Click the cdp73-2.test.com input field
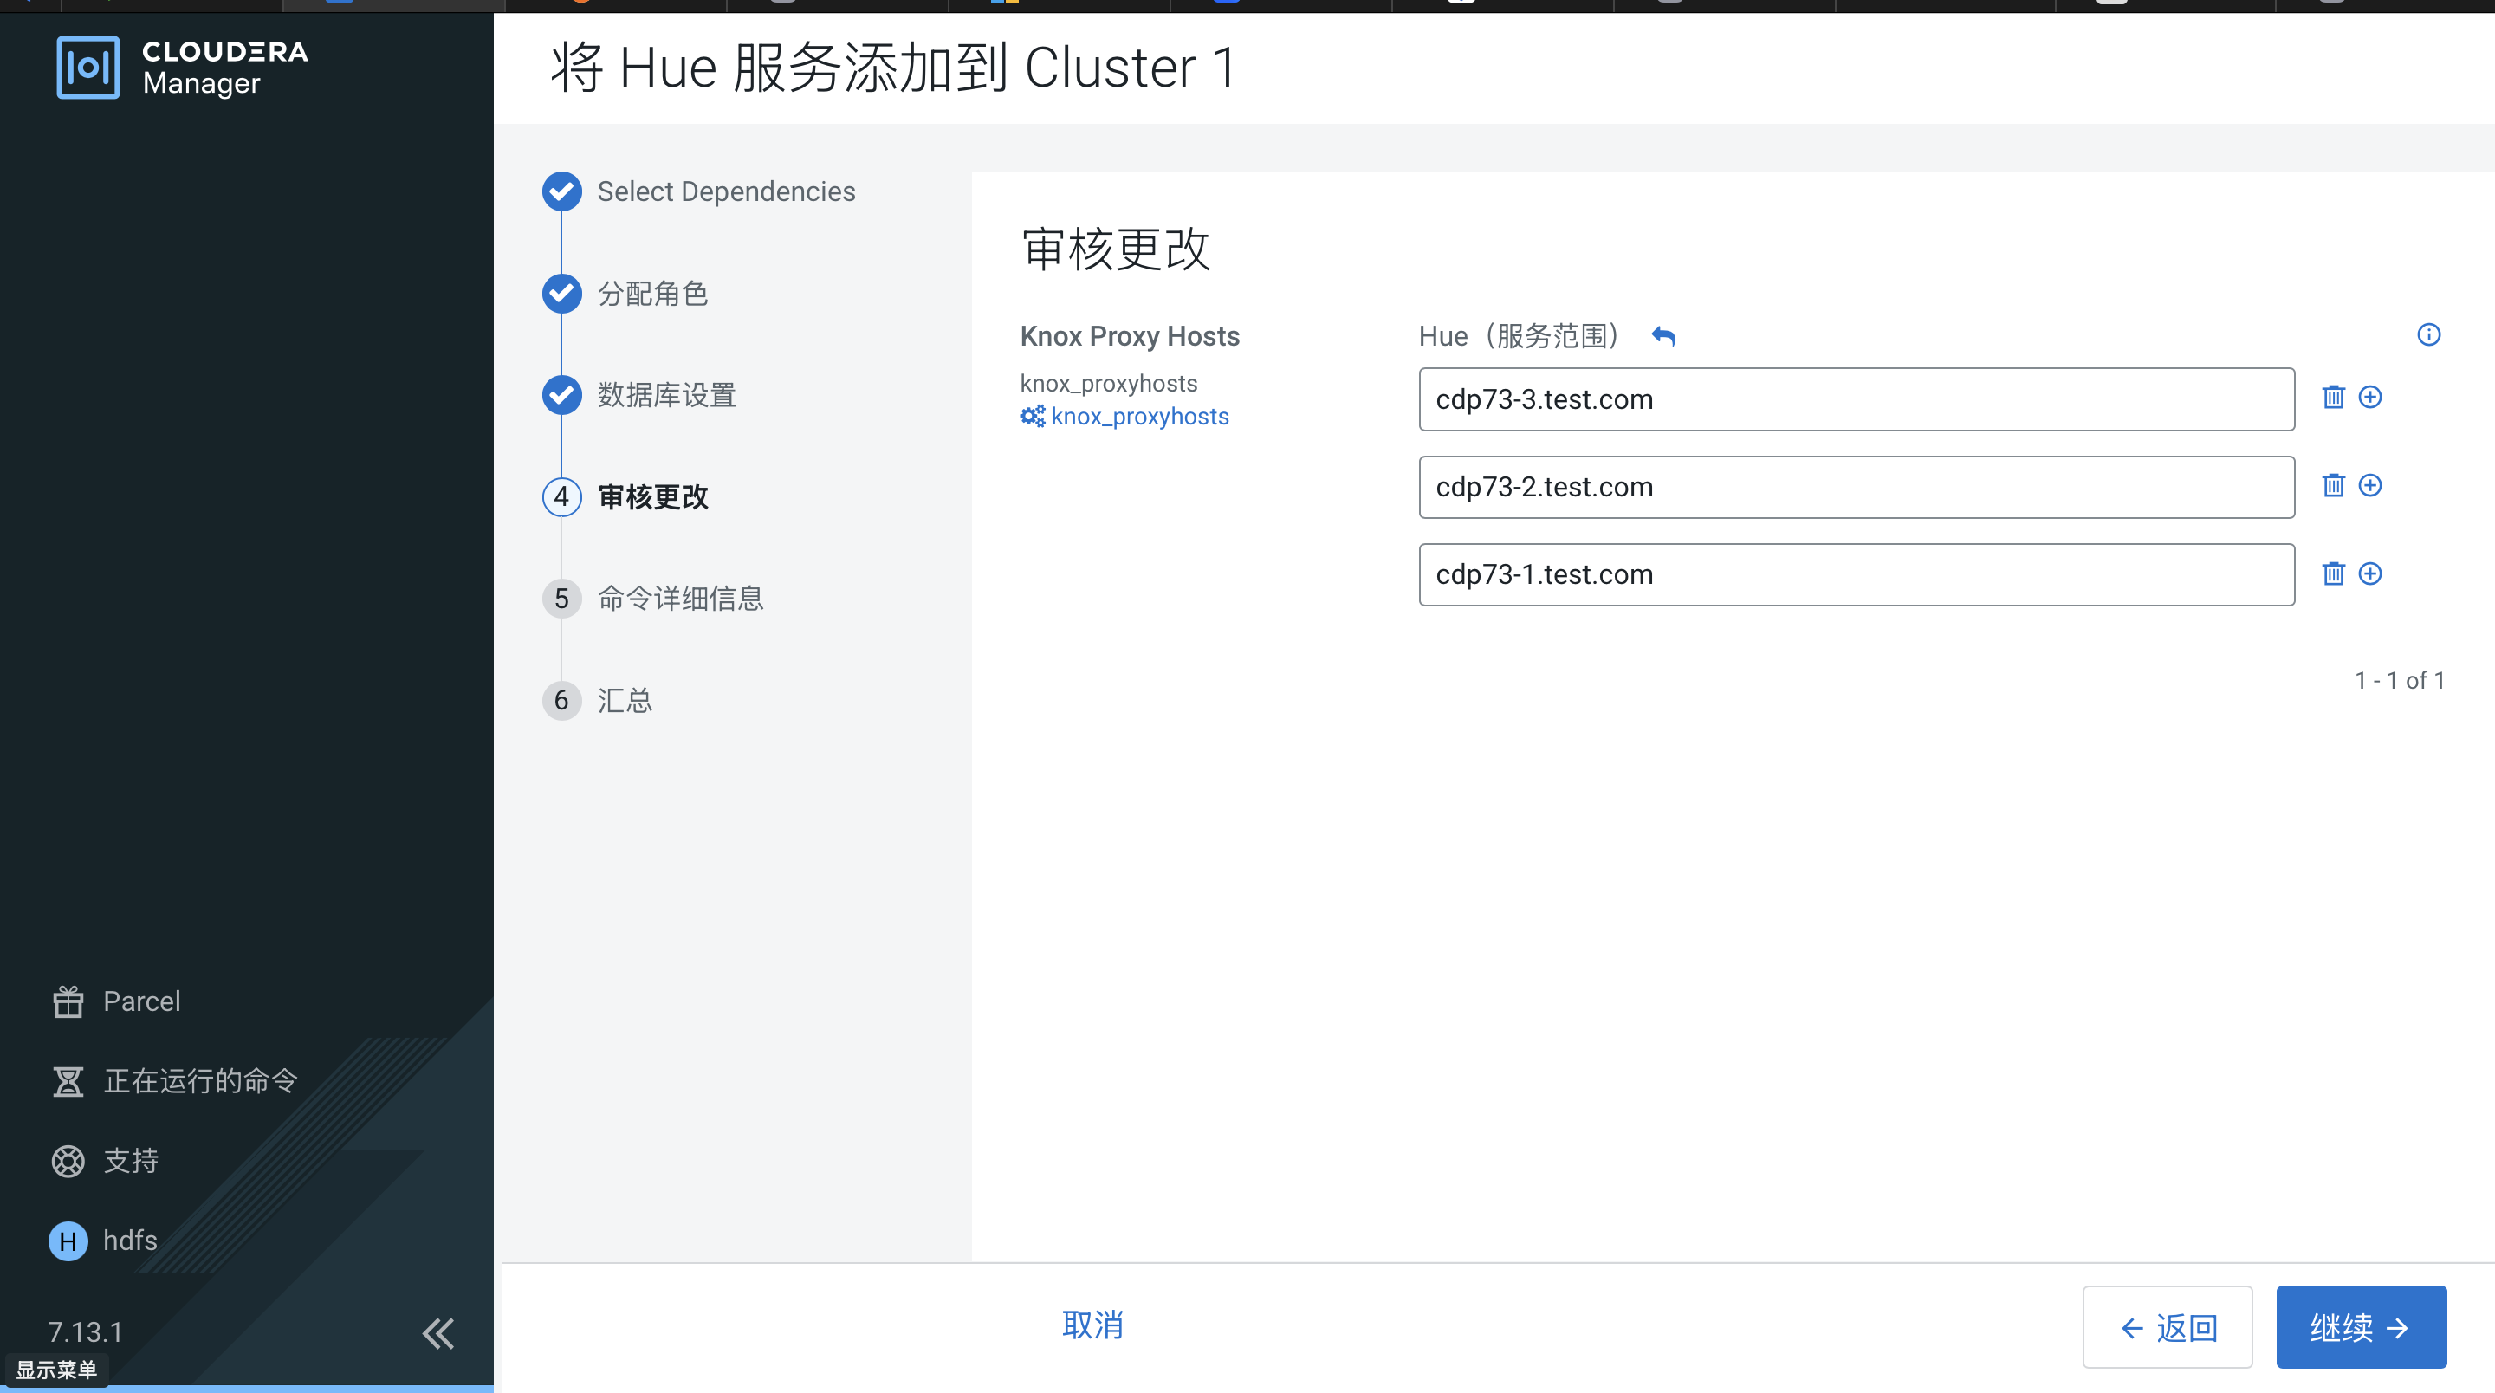Viewport: 2495px width, 1393px height. tap(1855, 486)
